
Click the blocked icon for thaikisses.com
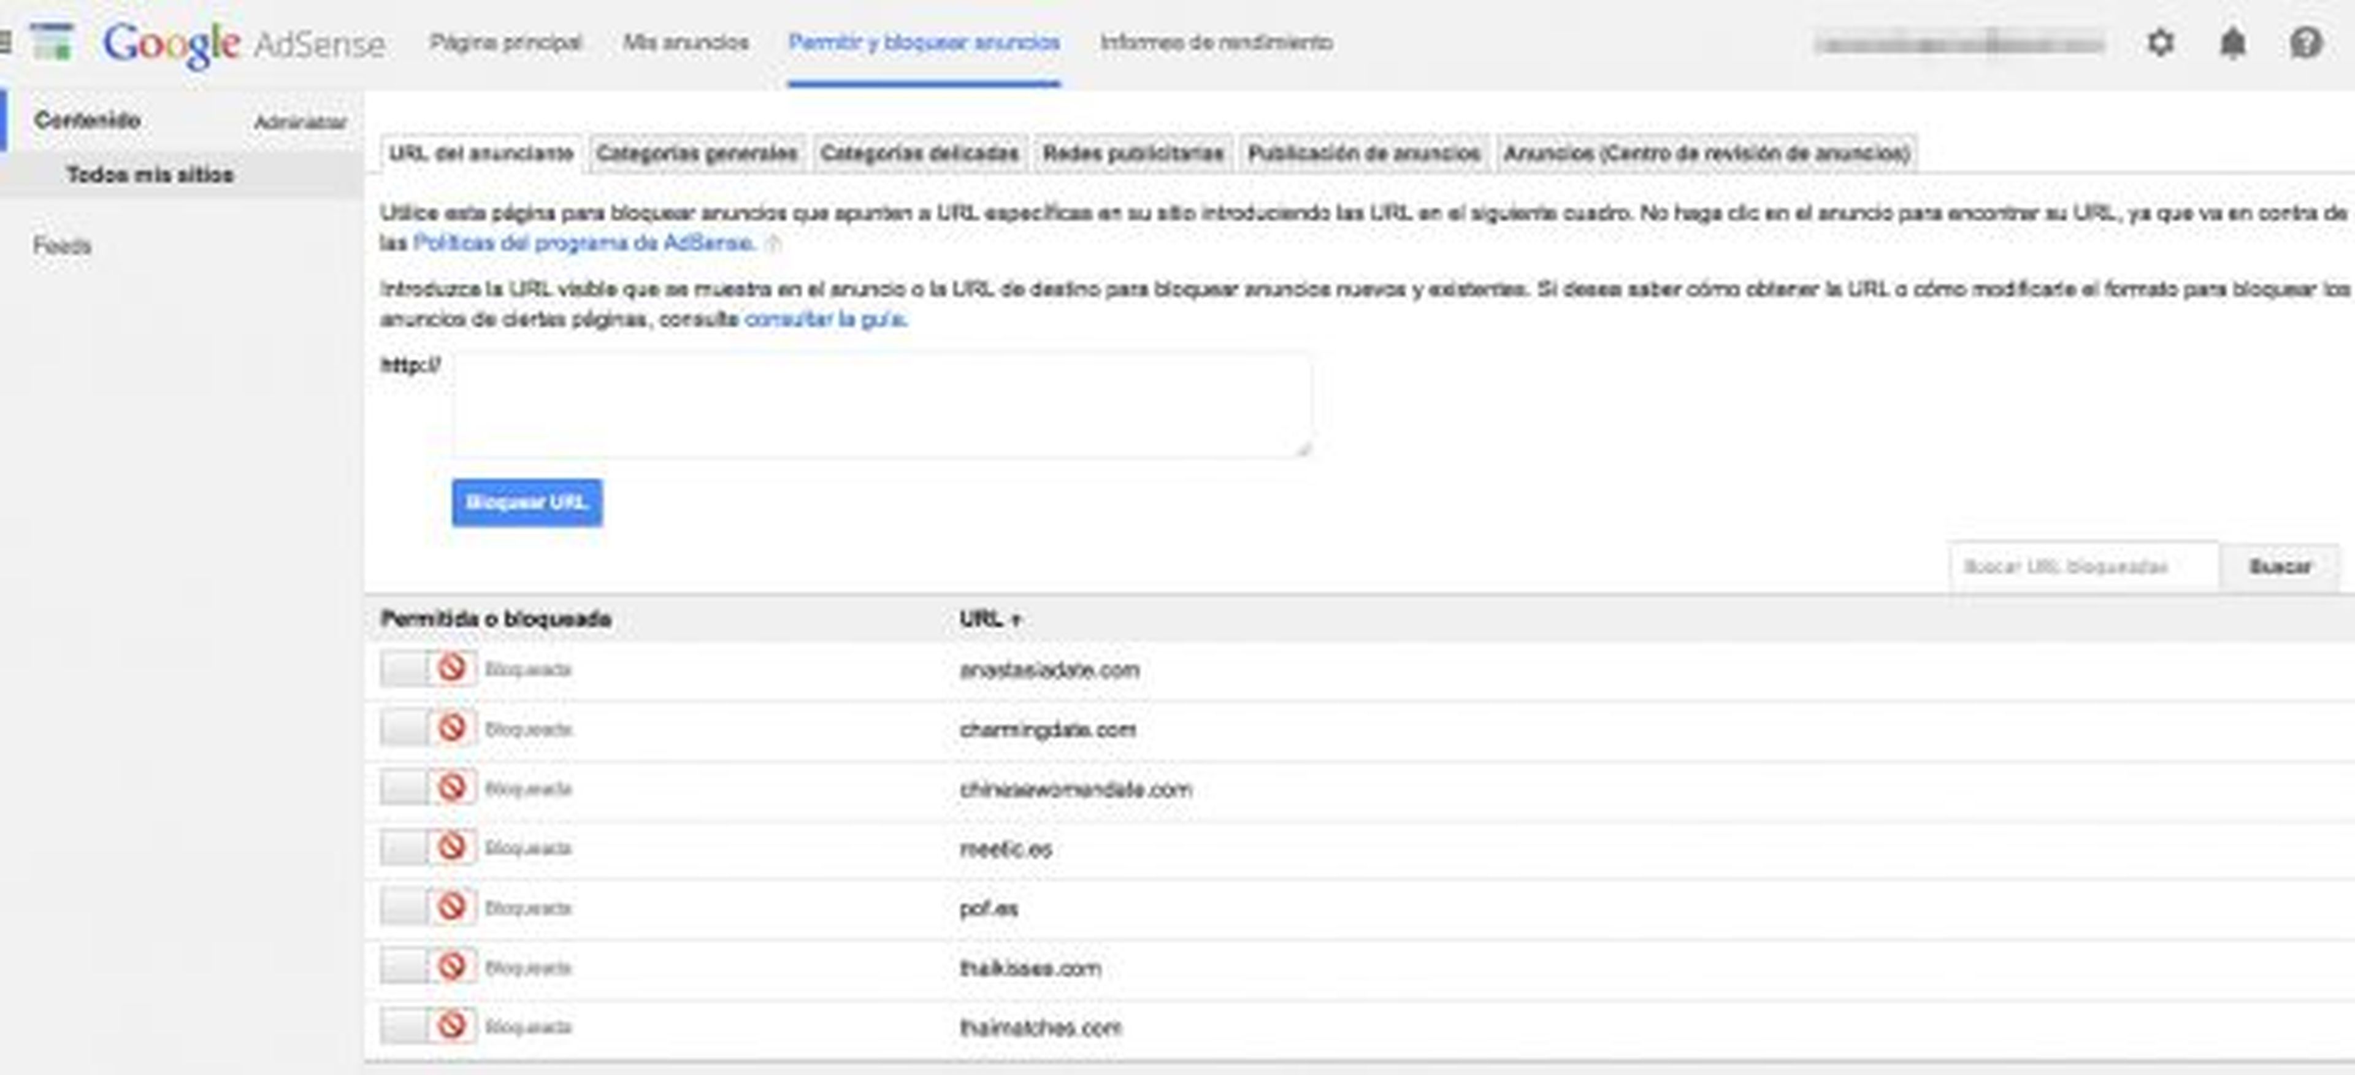click(x=451, y=966)
